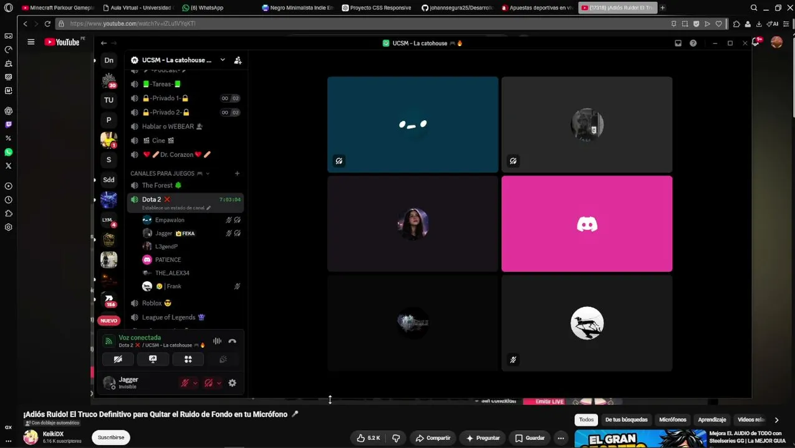Click connection signal icon next to Voz conectada
The width and height of the screenshot is (795, 448).
pos(108,341)
